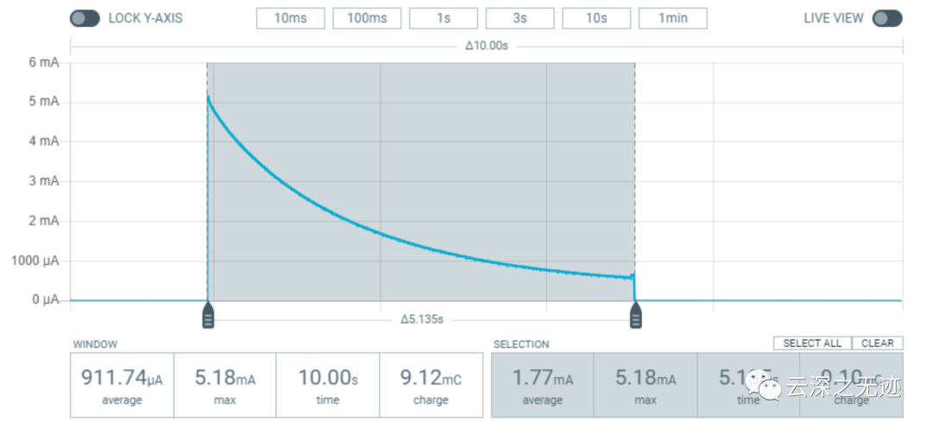Select the 100ms time window button
The image size is (932, 428).
367,18
